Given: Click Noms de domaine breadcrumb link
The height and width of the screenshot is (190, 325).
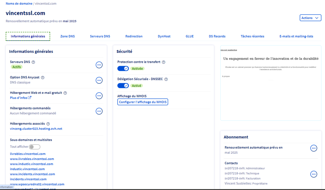Looking at the screenshot, I should [19, 3].
